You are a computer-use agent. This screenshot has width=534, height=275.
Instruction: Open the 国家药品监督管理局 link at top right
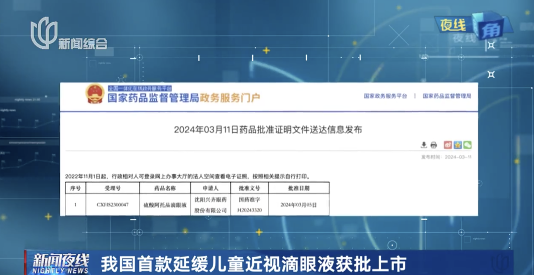click(x=446, y=96)
